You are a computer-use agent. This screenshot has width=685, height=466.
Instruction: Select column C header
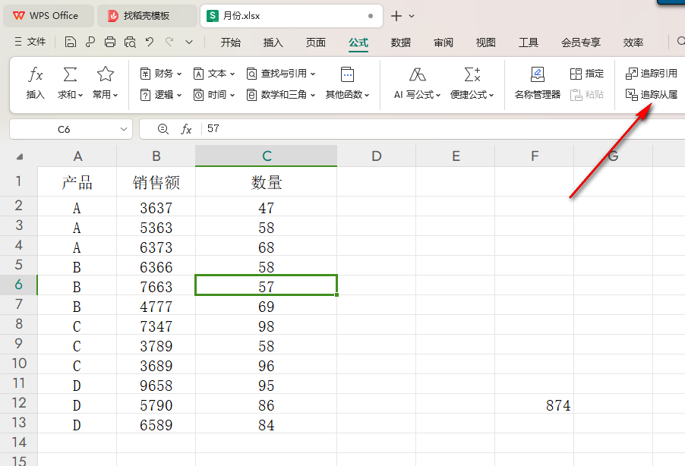[x=266, y=156]
